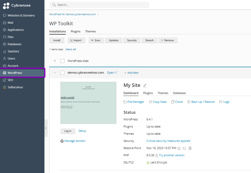Open the site Plugins tab
This screenshot has height=173, width=251.
[148, 93]
